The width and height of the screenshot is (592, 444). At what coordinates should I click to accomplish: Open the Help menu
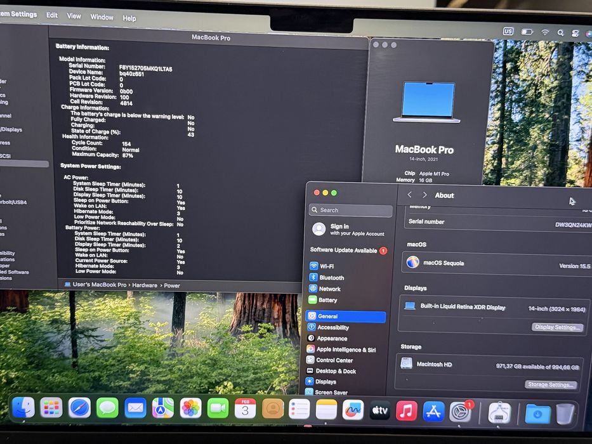(129, 18)
